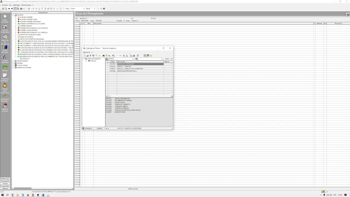This screenshot has height=197, width=350.
Task: Click the summation icon in main toolbar
Action: pyautogui.click(x=54, y=8)
